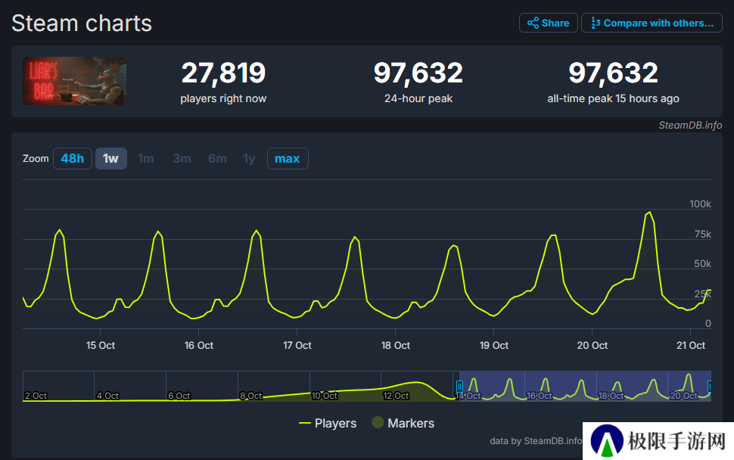
Task: Toggle the Players series in legend
Action: (328, 423)
